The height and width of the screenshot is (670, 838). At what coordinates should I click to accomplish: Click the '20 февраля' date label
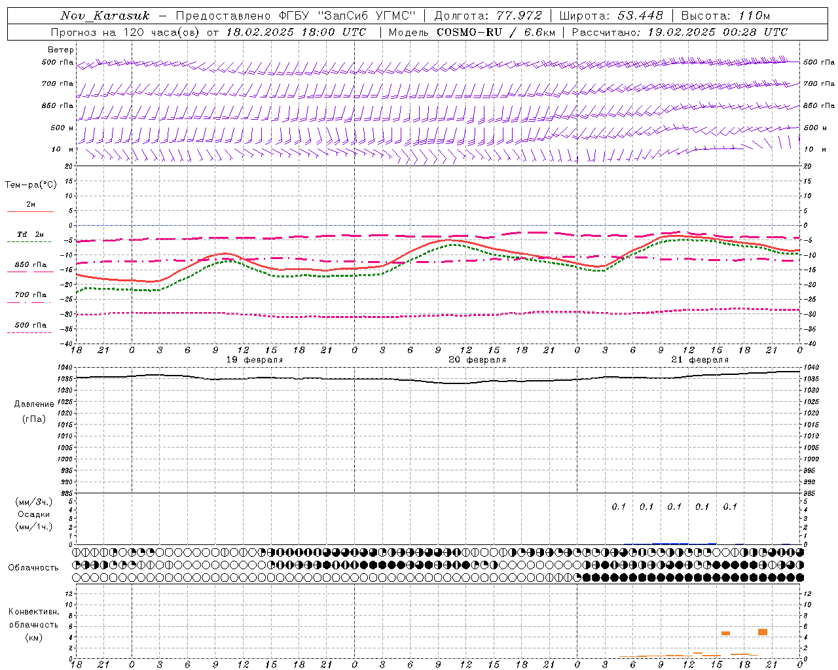477,360
